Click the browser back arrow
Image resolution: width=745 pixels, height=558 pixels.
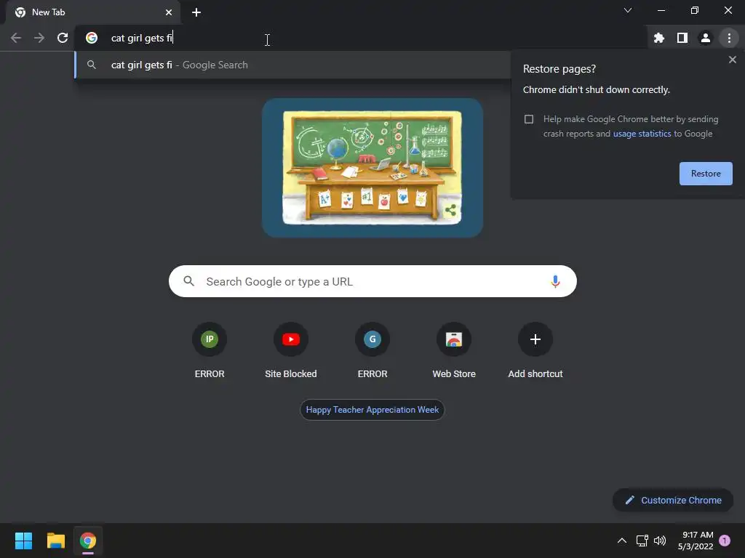16,38
